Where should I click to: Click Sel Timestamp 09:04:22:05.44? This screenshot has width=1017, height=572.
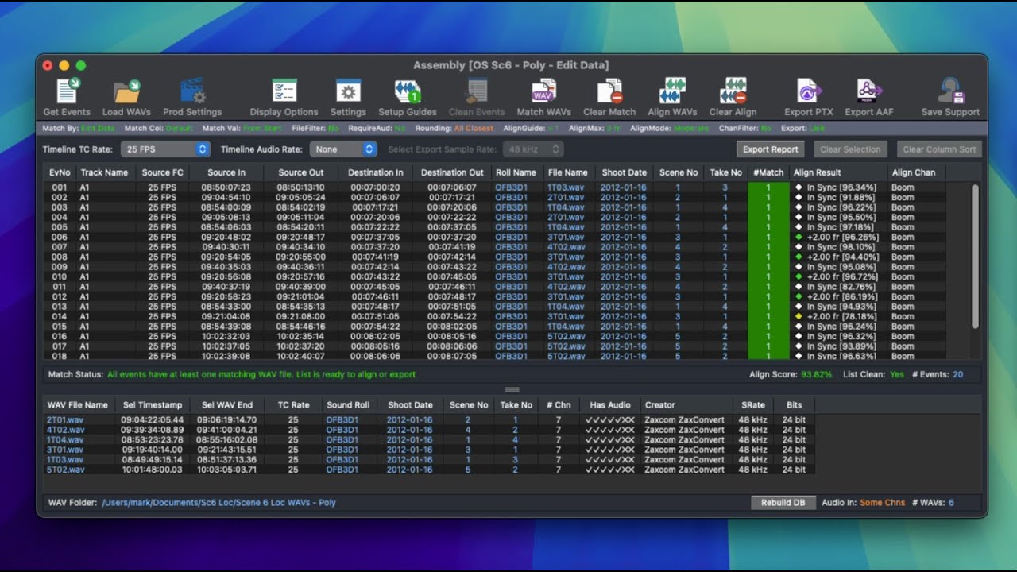coord(153,419)
